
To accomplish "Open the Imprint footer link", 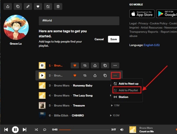I will (134, 28).
